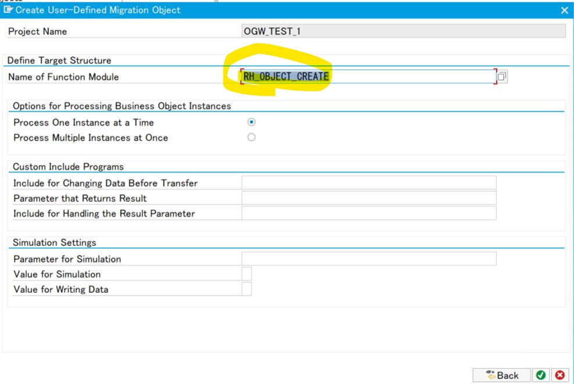Cancel dialog with red X button
The height and width of the screenshot is (384, 574).
pos(559,375)
